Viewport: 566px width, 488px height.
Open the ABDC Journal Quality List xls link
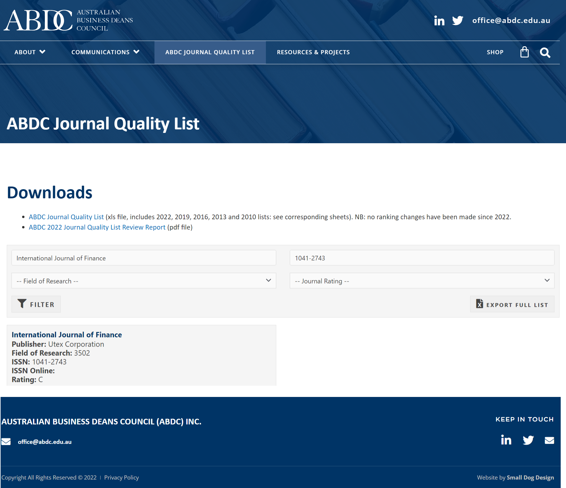(x=66, y=217)
